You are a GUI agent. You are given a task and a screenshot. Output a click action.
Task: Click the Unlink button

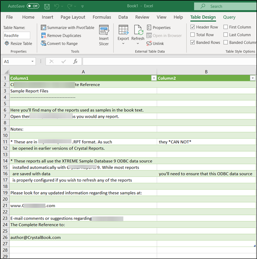155,43
